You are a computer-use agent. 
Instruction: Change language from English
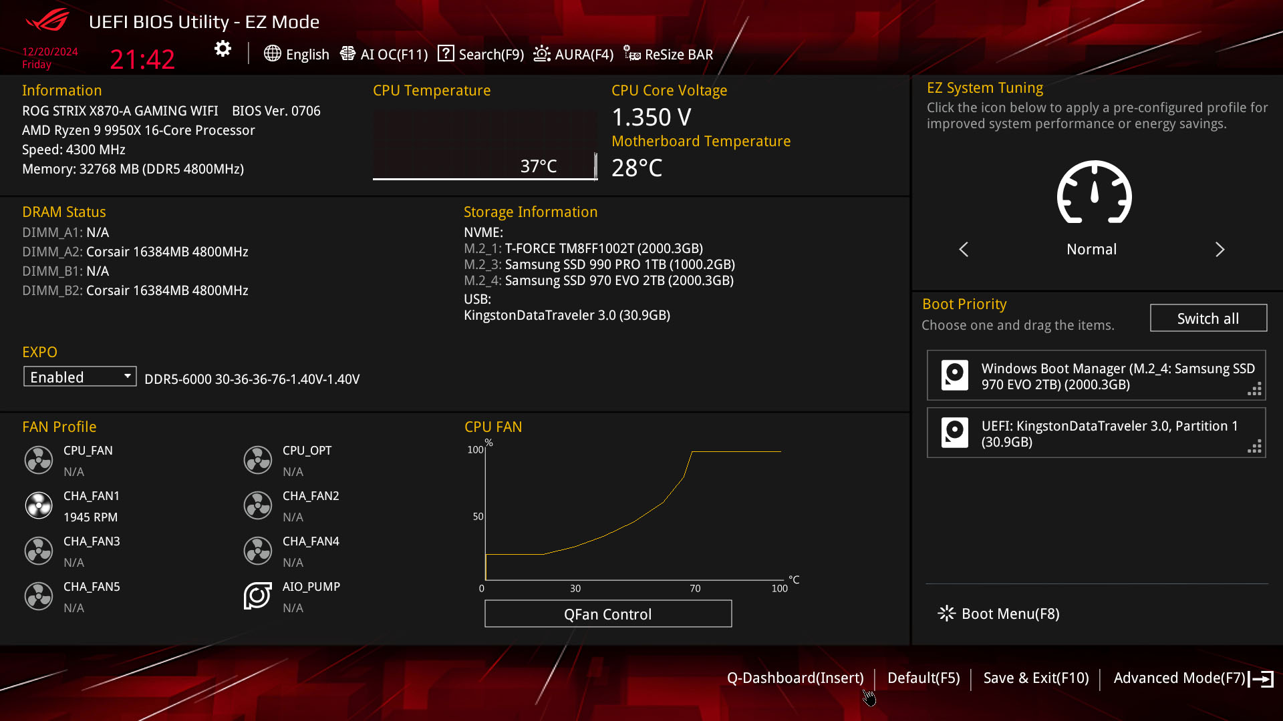pos(307,54)
